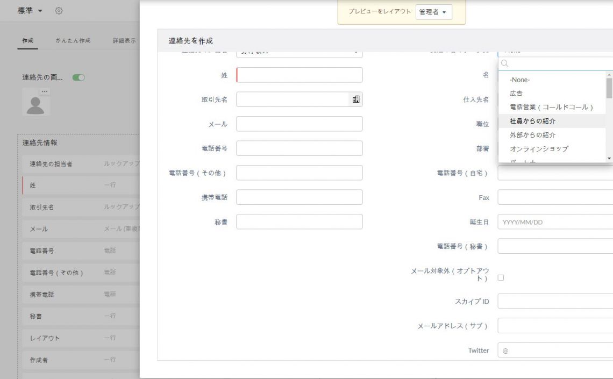
Task: Click the building lookup icon in 取引先名 field
Action: pos(357,99)
